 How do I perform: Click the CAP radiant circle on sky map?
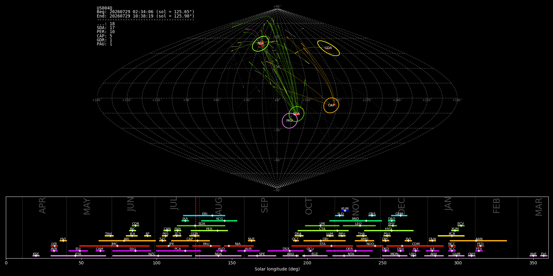(331, 105)
